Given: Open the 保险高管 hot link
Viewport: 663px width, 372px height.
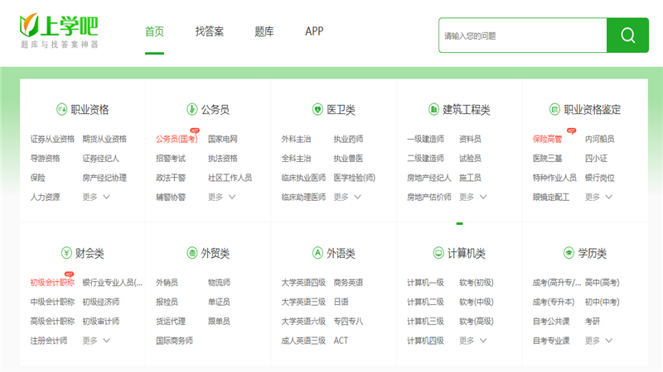Looking at the screenshot, I should tap(548, 139).
